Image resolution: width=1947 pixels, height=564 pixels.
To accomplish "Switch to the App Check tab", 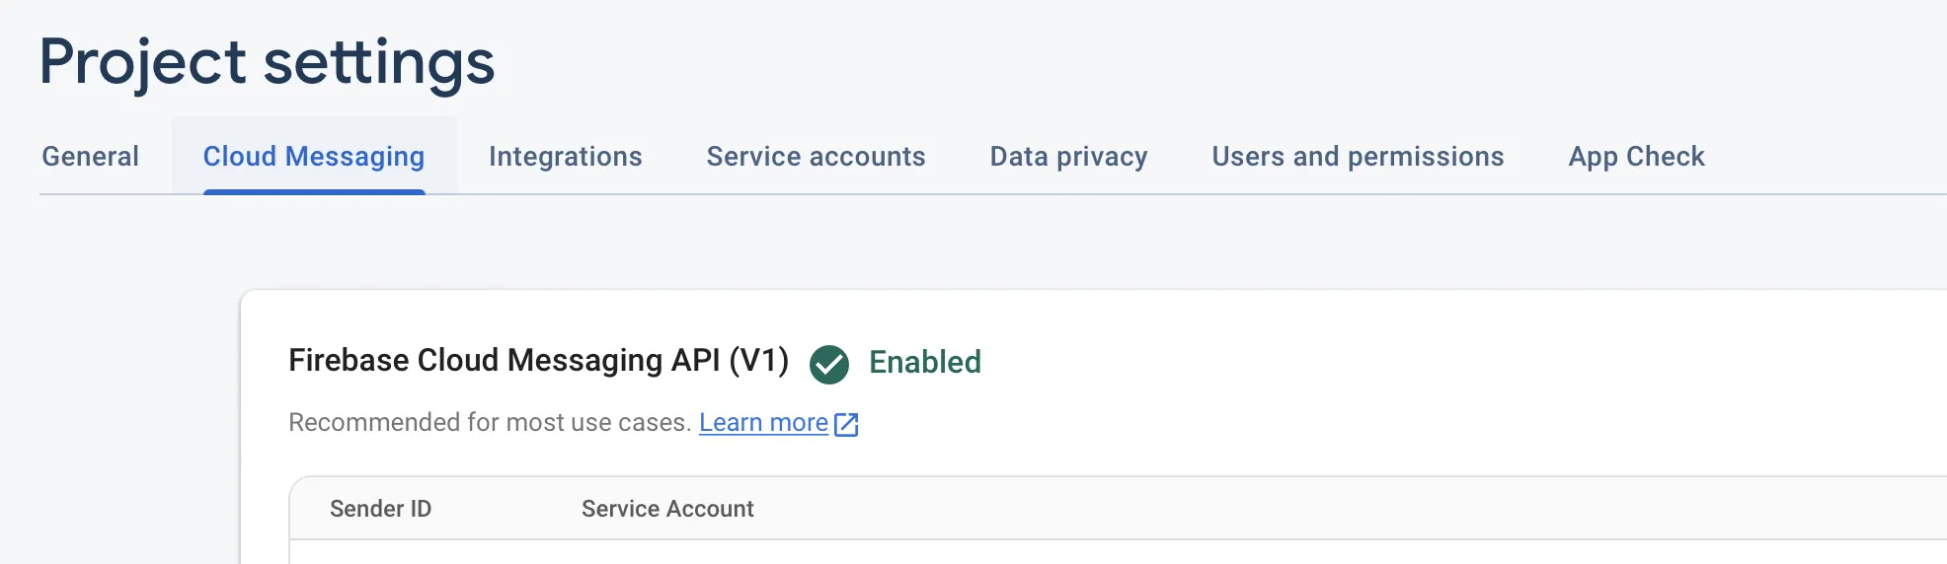I will tap(1636, 157).
